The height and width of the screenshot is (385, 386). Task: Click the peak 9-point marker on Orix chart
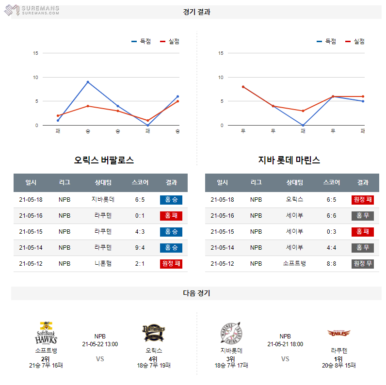point(88,82)
